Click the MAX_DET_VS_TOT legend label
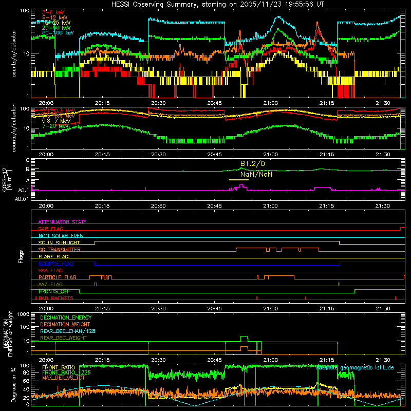 pos(64,378)
